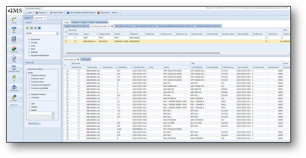Open the Warehouse module icon
306x158 pixels.
[14, 87]
